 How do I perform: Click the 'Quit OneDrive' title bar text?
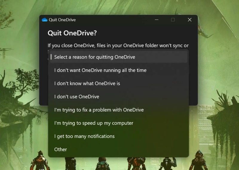click(62, 20)
